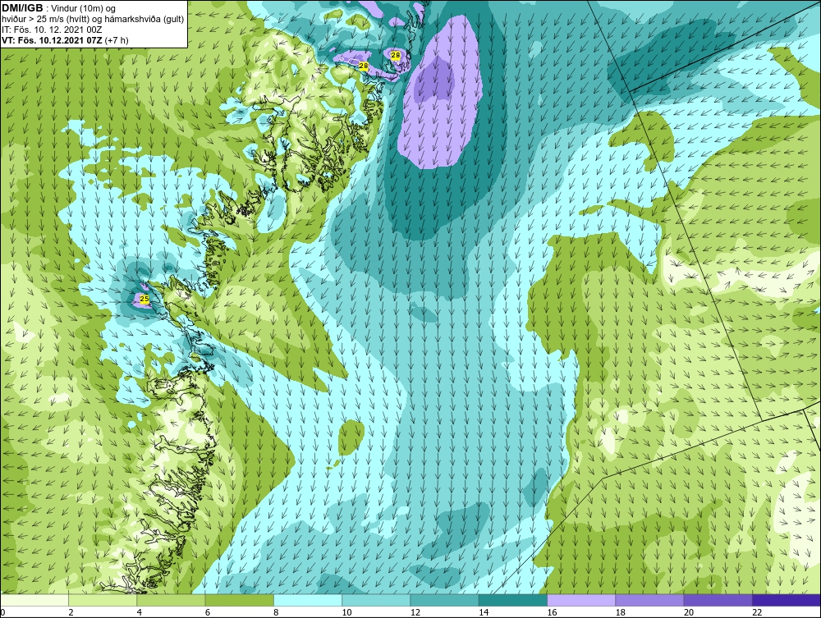Click the 14–16 dark teal swatch
Viewport: 821px width, 618px height.
(513, 600)
